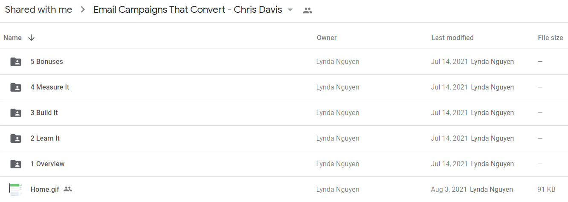Open the Home.gif thumbnail preview
Image resolution: width=568 pixels, height=202 pixels.
16,189
